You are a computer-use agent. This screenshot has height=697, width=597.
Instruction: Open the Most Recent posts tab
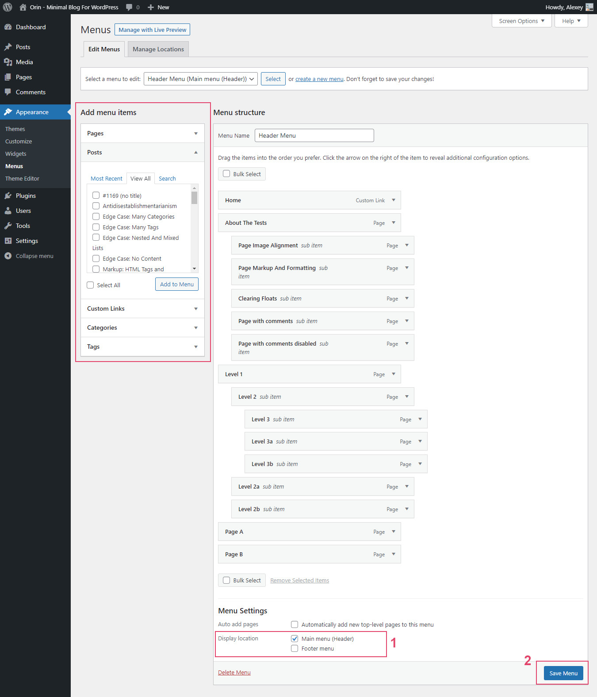click(x=106, y=178)
